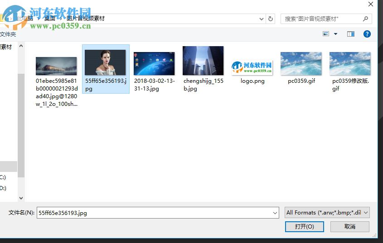Click the navigation pane scroll up arrow

(21, 46)
